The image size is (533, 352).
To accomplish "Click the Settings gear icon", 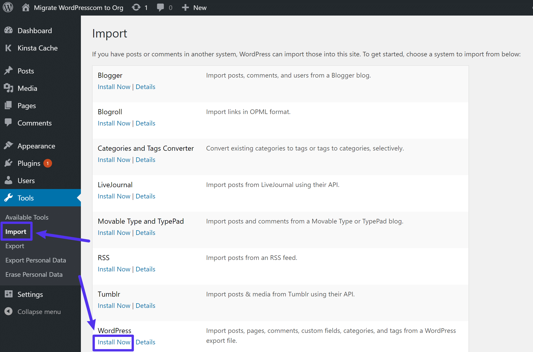I will coord(9,294).
